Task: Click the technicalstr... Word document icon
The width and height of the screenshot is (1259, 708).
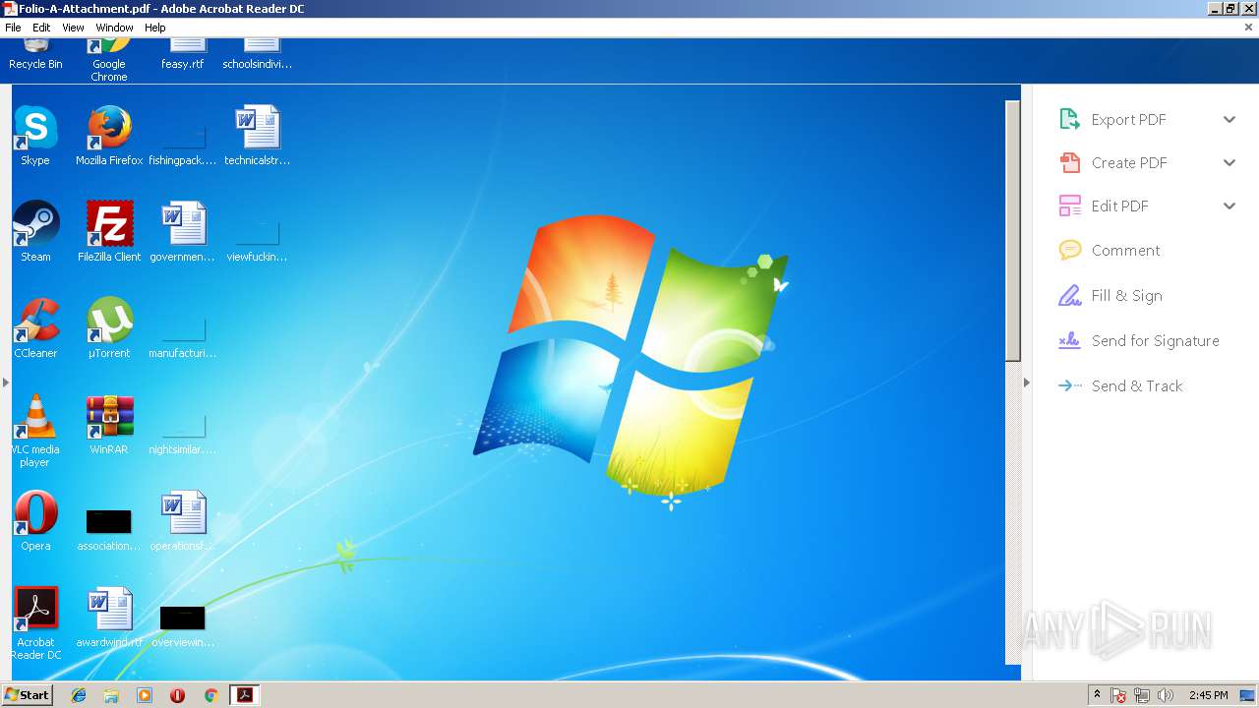Action: pyautogui.click(x=258, y=128)
